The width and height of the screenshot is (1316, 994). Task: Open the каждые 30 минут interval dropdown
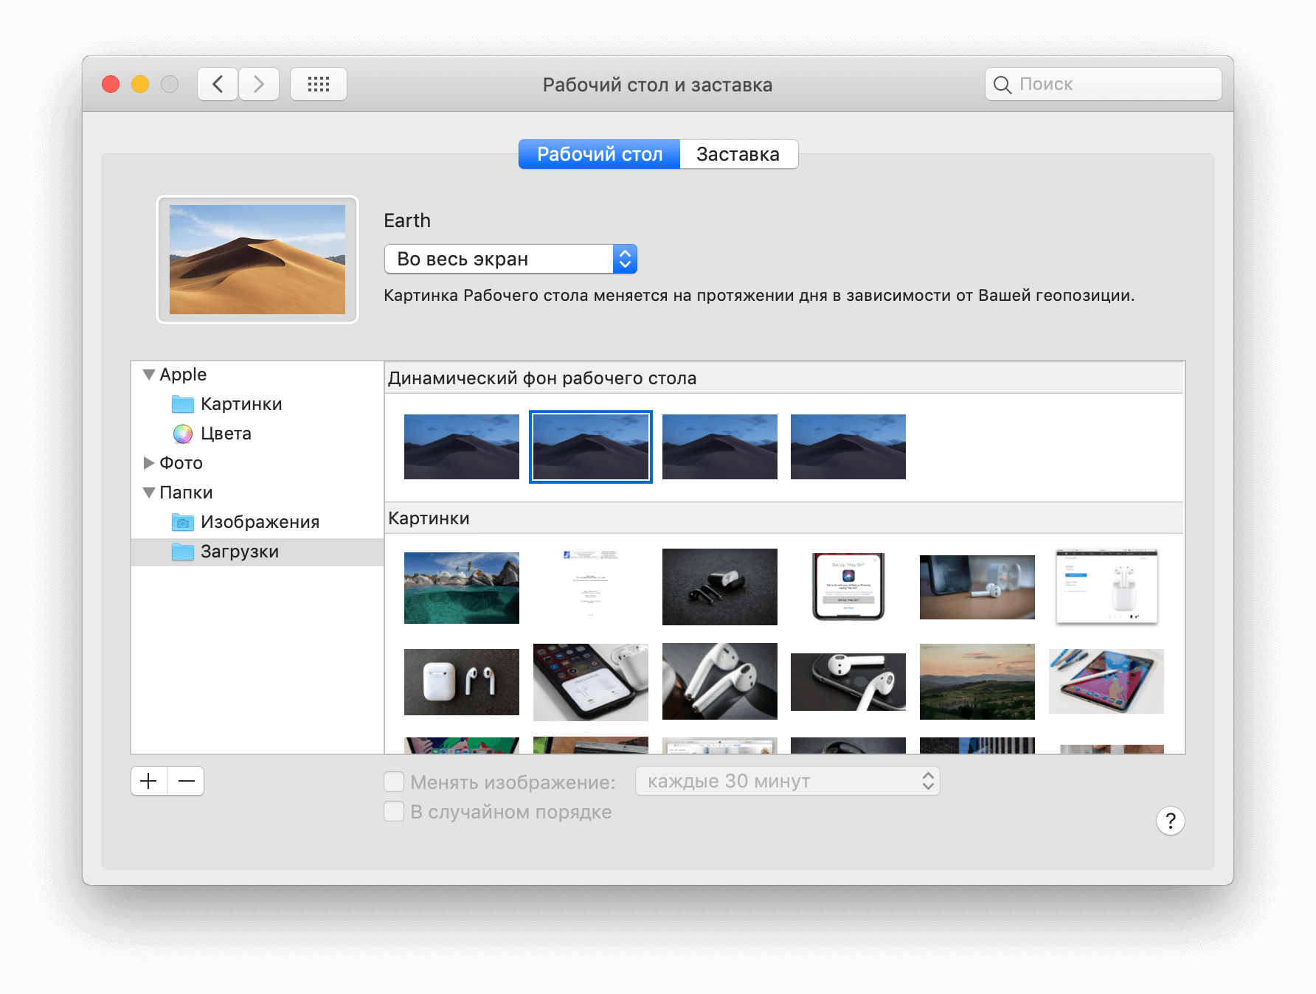[787, 781]
